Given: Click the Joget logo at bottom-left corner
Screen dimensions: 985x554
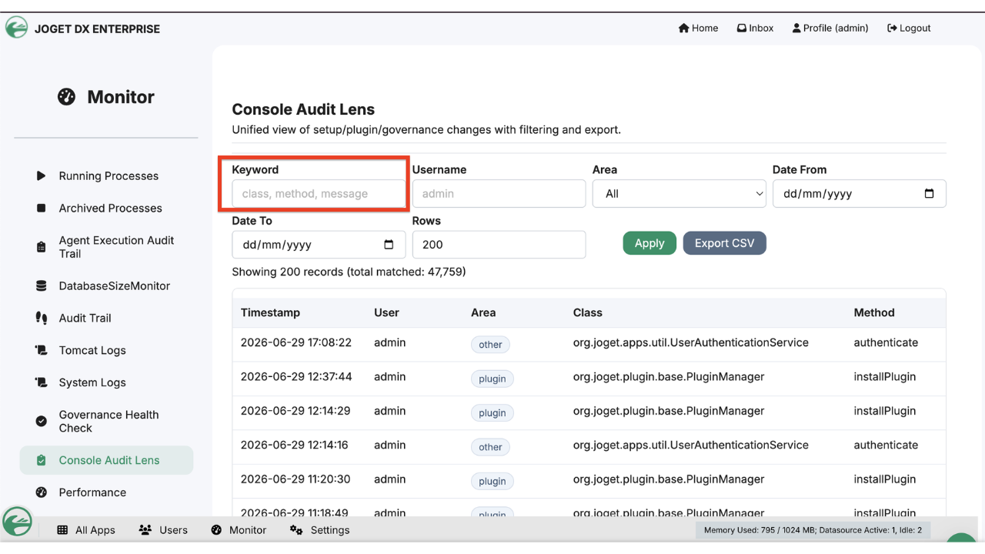Looking at the screenshot, I should click(x=17, y=521).
